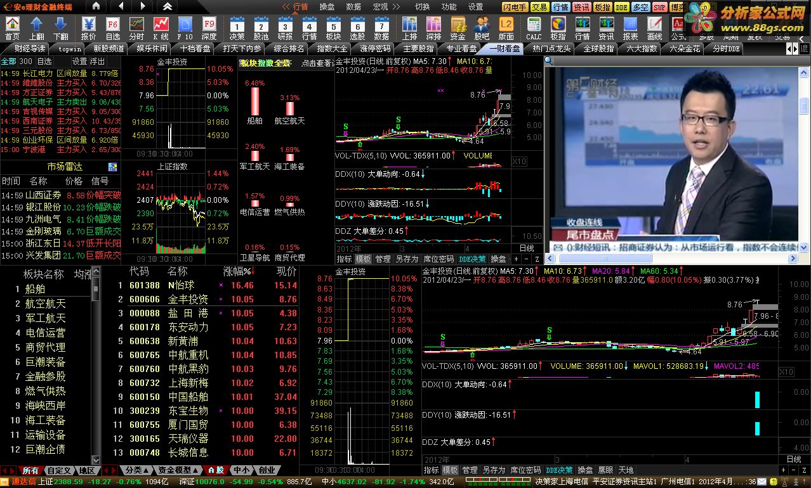This screenshot has width=811, height=488.
Task: Open the 板块 calendar icon numbered 5
Action: click(x=333, y=29)
